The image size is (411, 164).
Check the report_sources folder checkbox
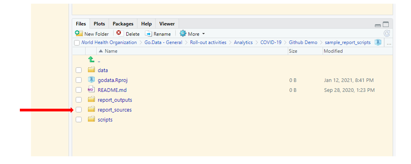tap(78, 110)
